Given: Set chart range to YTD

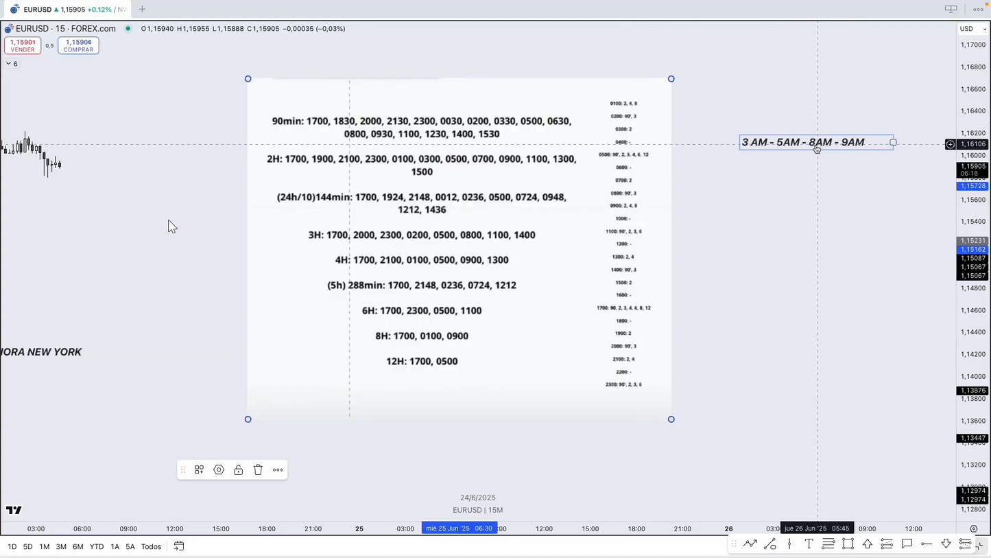Looking at the screenshot, I should (97, 547).
